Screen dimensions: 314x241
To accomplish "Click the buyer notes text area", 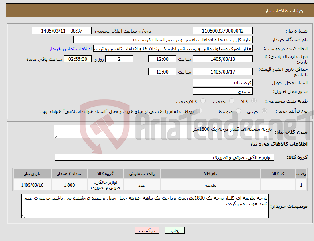I will [145, 206].
